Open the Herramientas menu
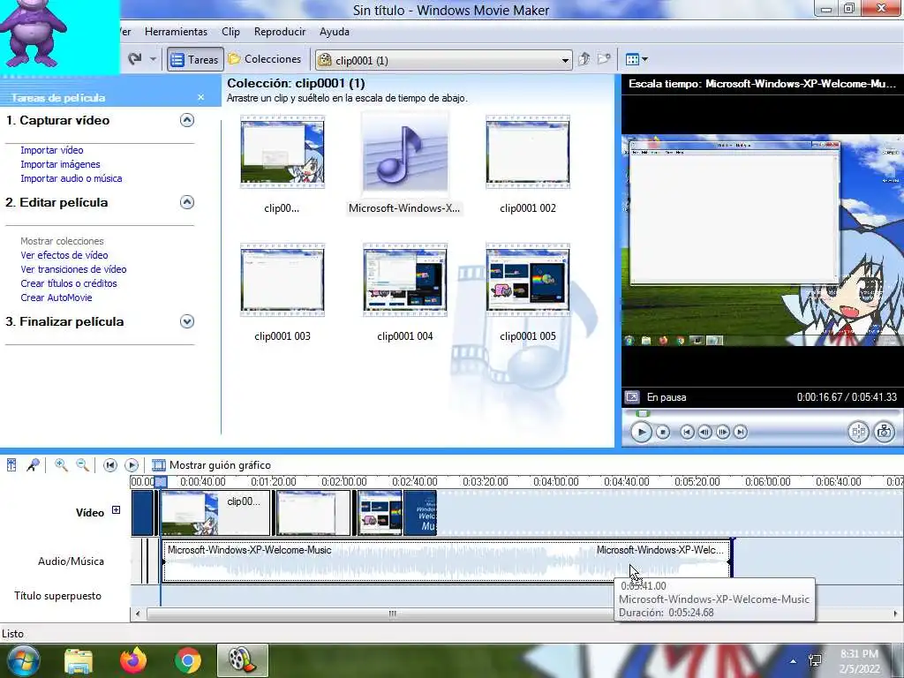Image resolution: width=904 pixels, height=678 pixels. [x=176, y=32]
